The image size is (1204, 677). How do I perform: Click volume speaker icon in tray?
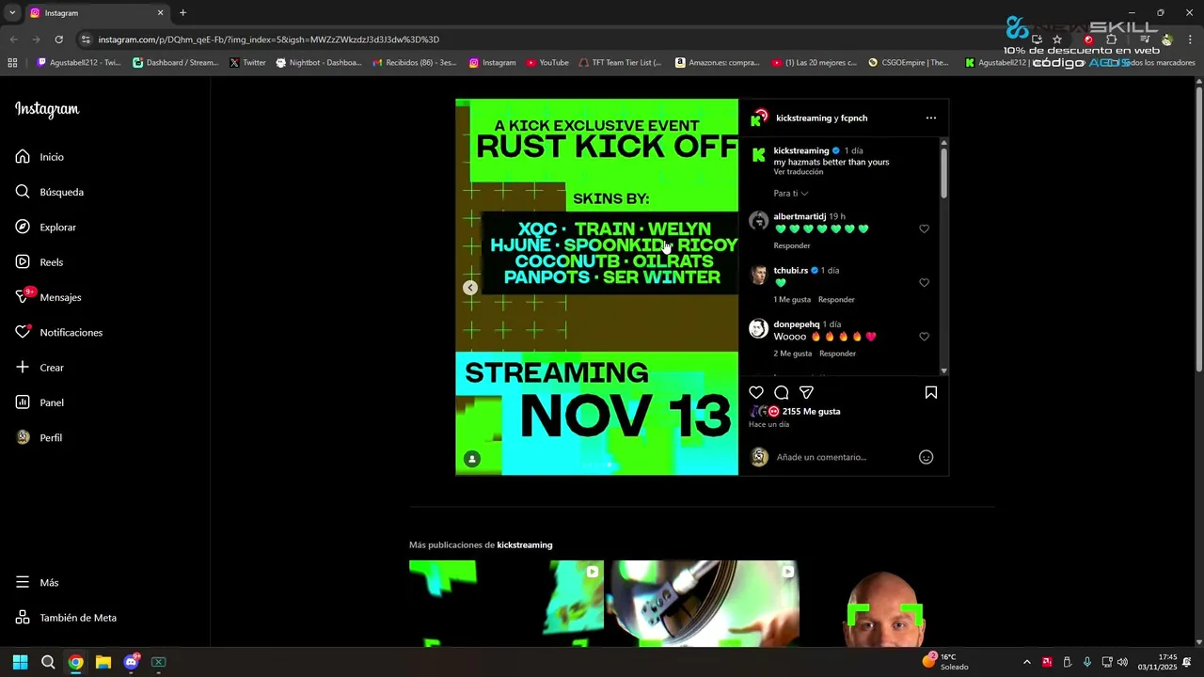click(x=1122, y=662)
